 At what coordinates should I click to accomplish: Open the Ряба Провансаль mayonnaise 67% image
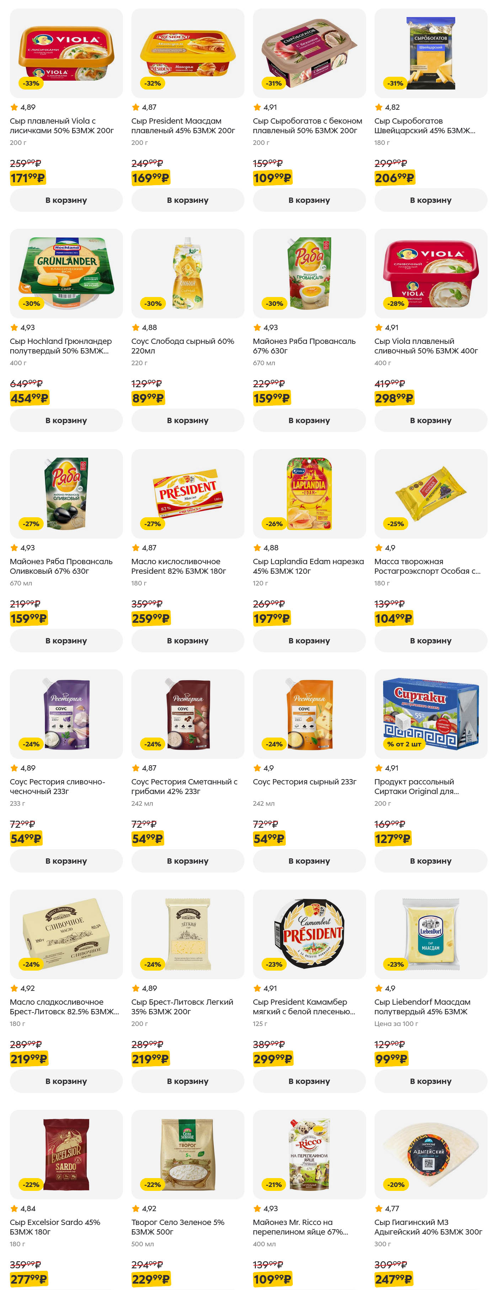[x=309, y=273]
